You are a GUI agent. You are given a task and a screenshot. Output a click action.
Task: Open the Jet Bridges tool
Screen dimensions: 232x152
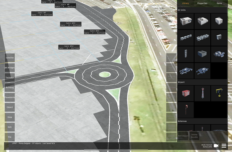point(10,68)
